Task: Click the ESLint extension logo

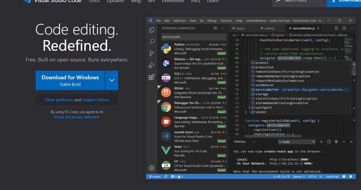Action: click(166, 92)
